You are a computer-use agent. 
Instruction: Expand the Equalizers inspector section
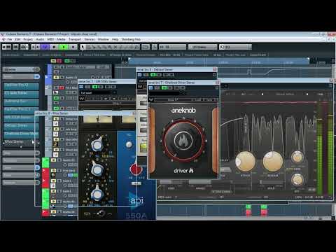click(x=21, y=160)
